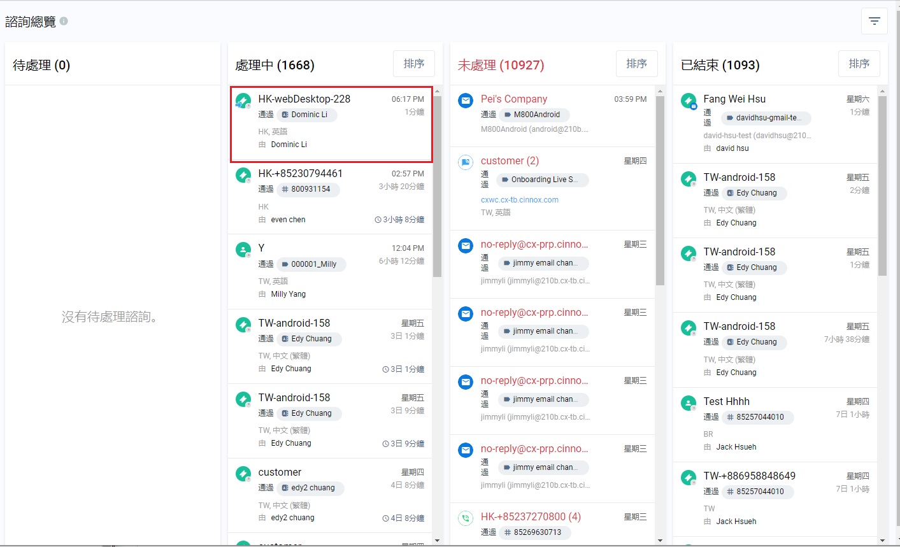Click the clock icon beside 3日 9分鐘
The height and width of the screenshot is (547, 900).
(385, 444)
